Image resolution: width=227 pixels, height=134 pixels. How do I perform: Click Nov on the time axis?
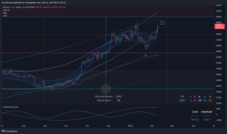tap(88, 126)
